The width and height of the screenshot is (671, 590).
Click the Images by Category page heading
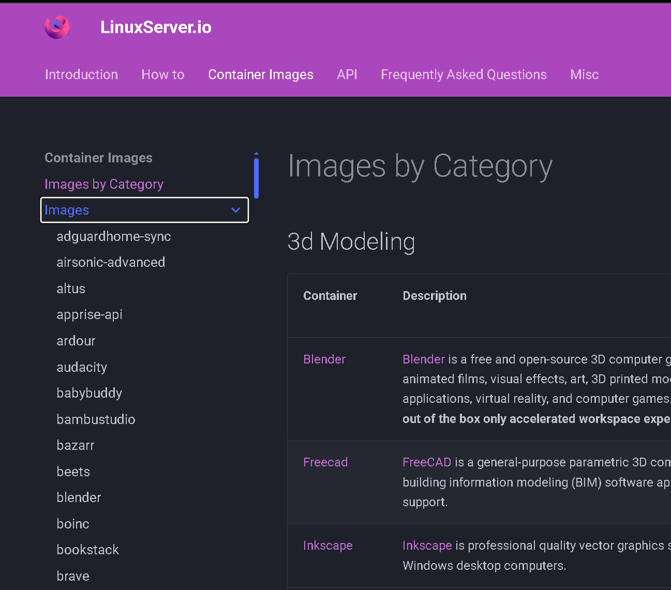pos(420,167)
